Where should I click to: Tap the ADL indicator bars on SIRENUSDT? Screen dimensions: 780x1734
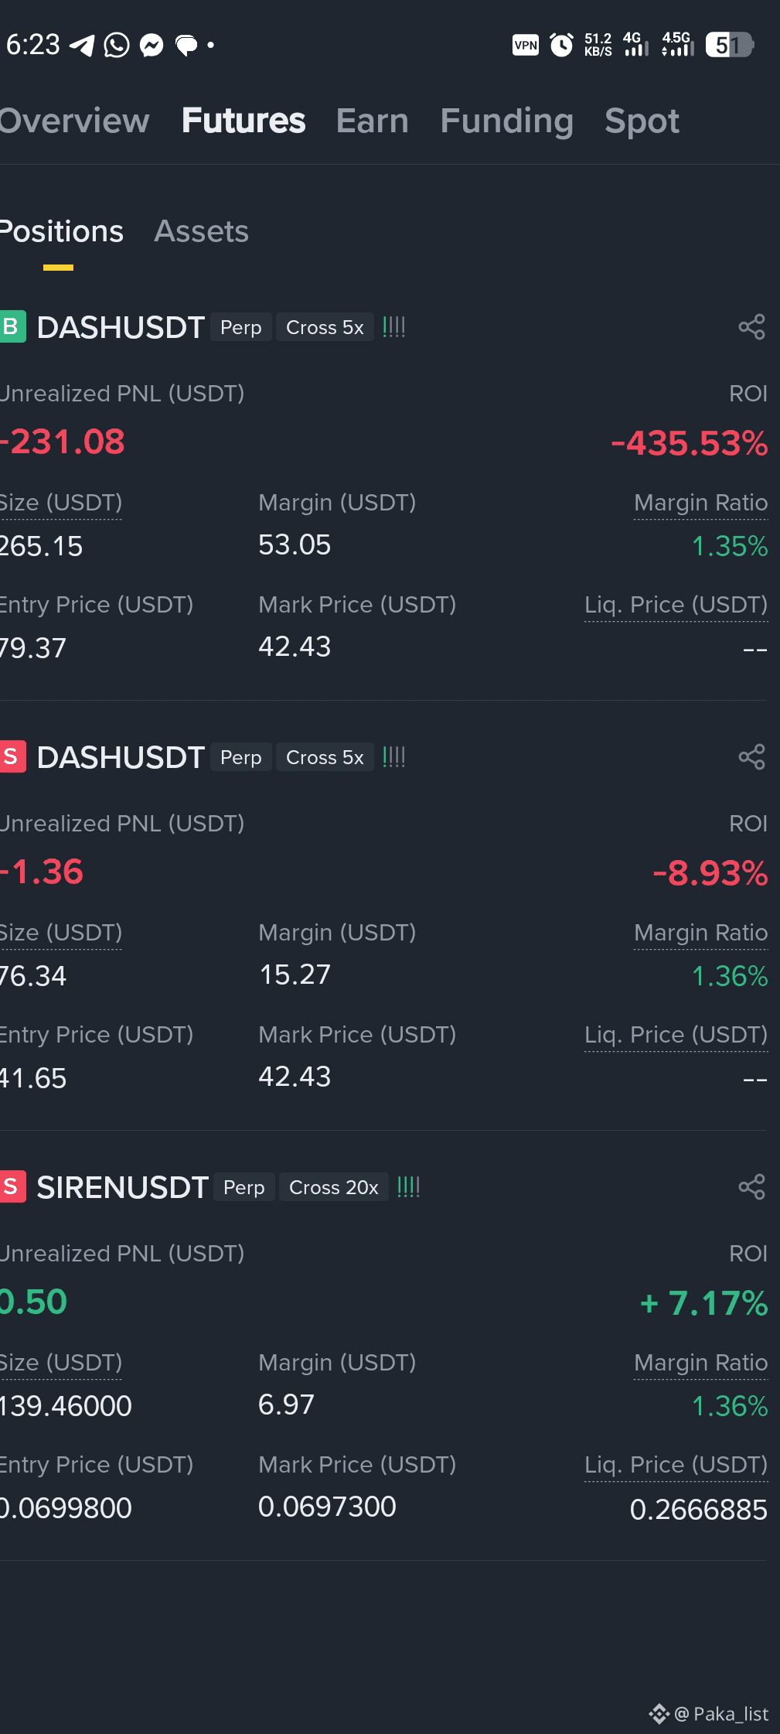(408, 1187)
